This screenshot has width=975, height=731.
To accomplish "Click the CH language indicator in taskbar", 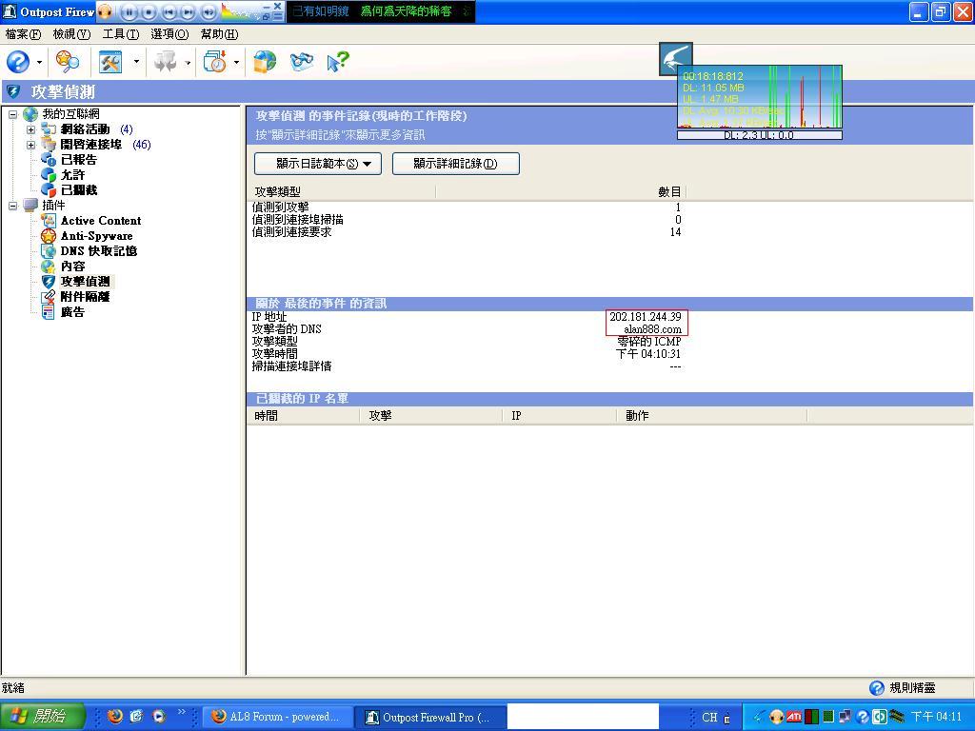I will (x=708, y=718).
